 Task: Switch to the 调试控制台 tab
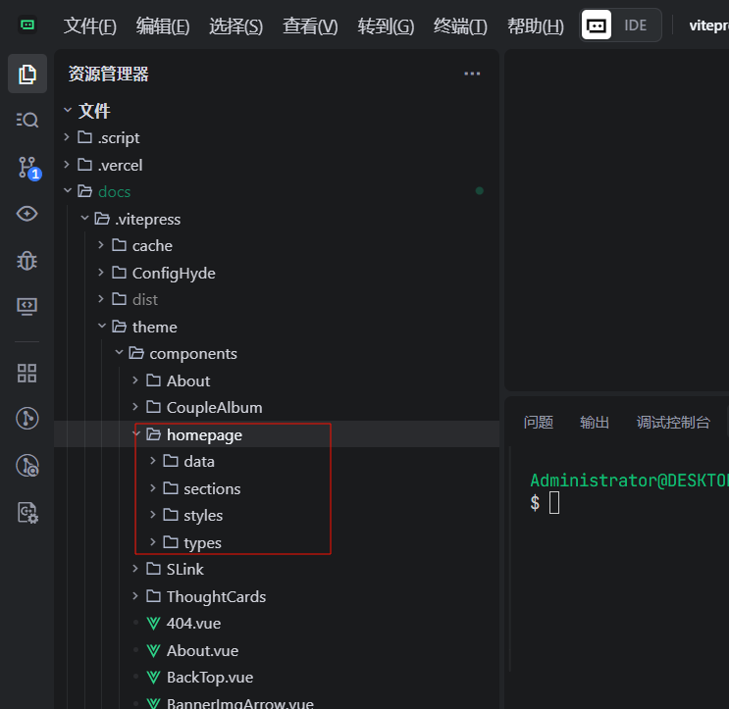(673, 422)
